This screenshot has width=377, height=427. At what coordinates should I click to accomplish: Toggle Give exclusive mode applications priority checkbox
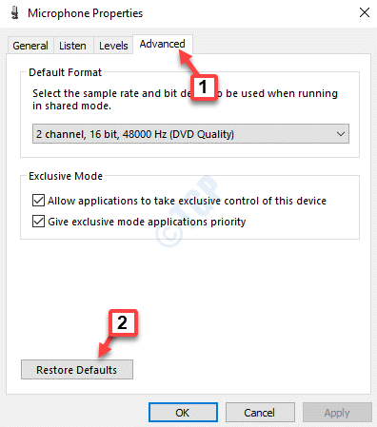(38, 222)
